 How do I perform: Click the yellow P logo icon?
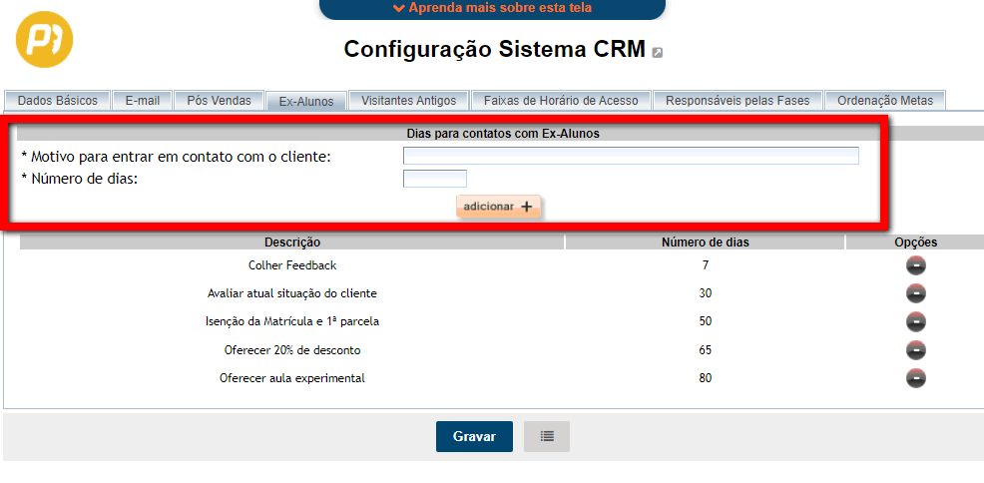(x=45, y=39)
